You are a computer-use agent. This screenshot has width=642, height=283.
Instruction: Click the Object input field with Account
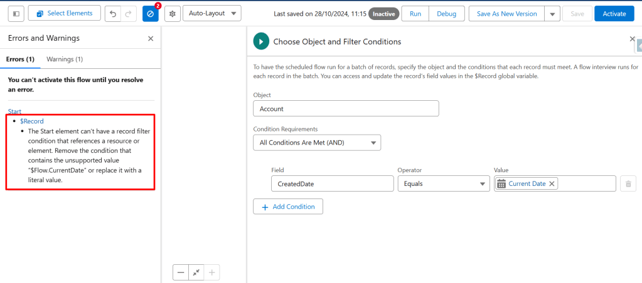tap(345, 108)
